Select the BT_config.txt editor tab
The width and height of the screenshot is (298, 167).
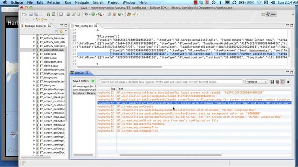[x=84, y=26]
